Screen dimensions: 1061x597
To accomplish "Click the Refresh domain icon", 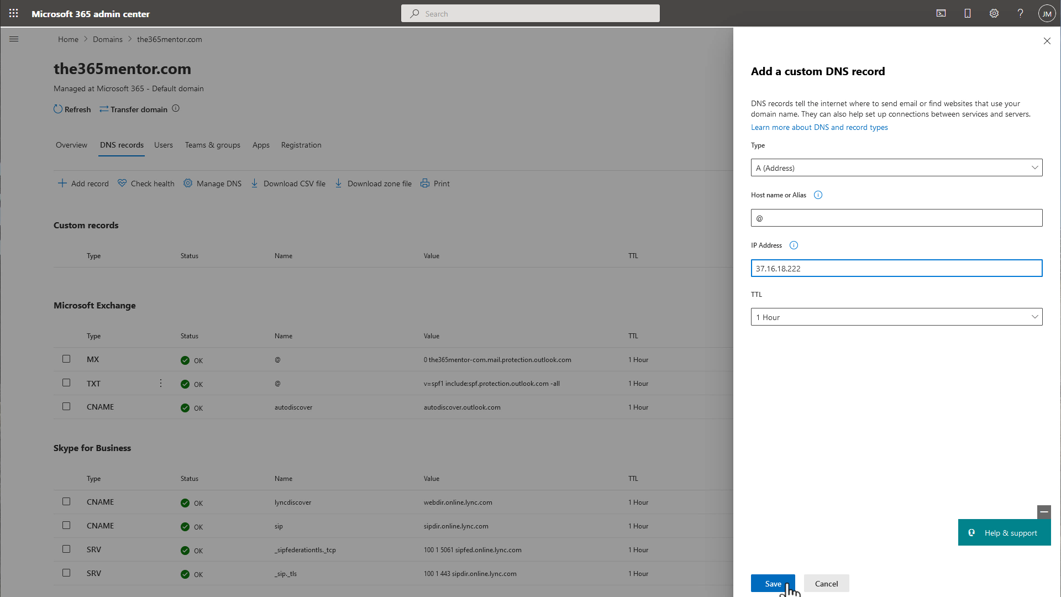I will pos(57,108).
